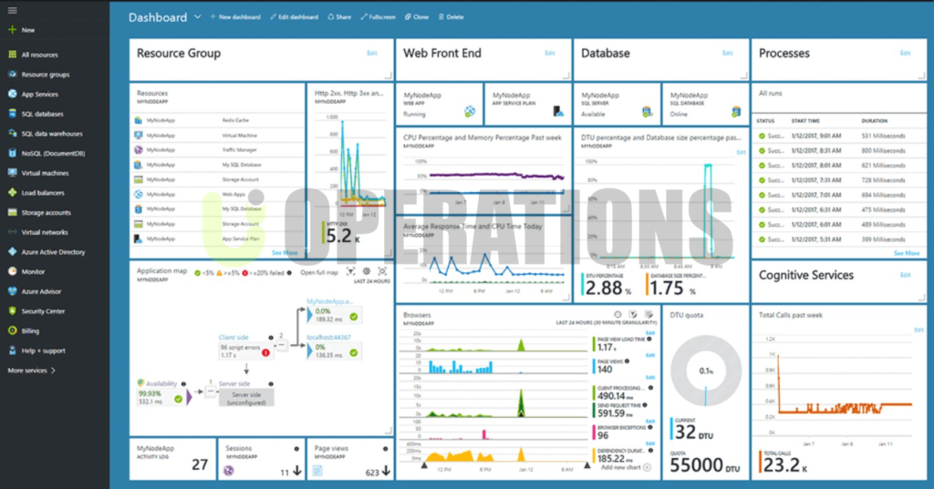This screenshot has height=489, width=934.
Task: Click the SQL Database tile icon
Action: click(x=736, y=111)
